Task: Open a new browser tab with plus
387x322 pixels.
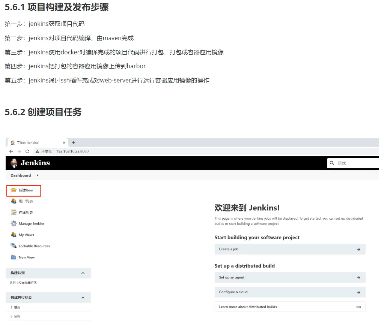Action: [74, 142]
